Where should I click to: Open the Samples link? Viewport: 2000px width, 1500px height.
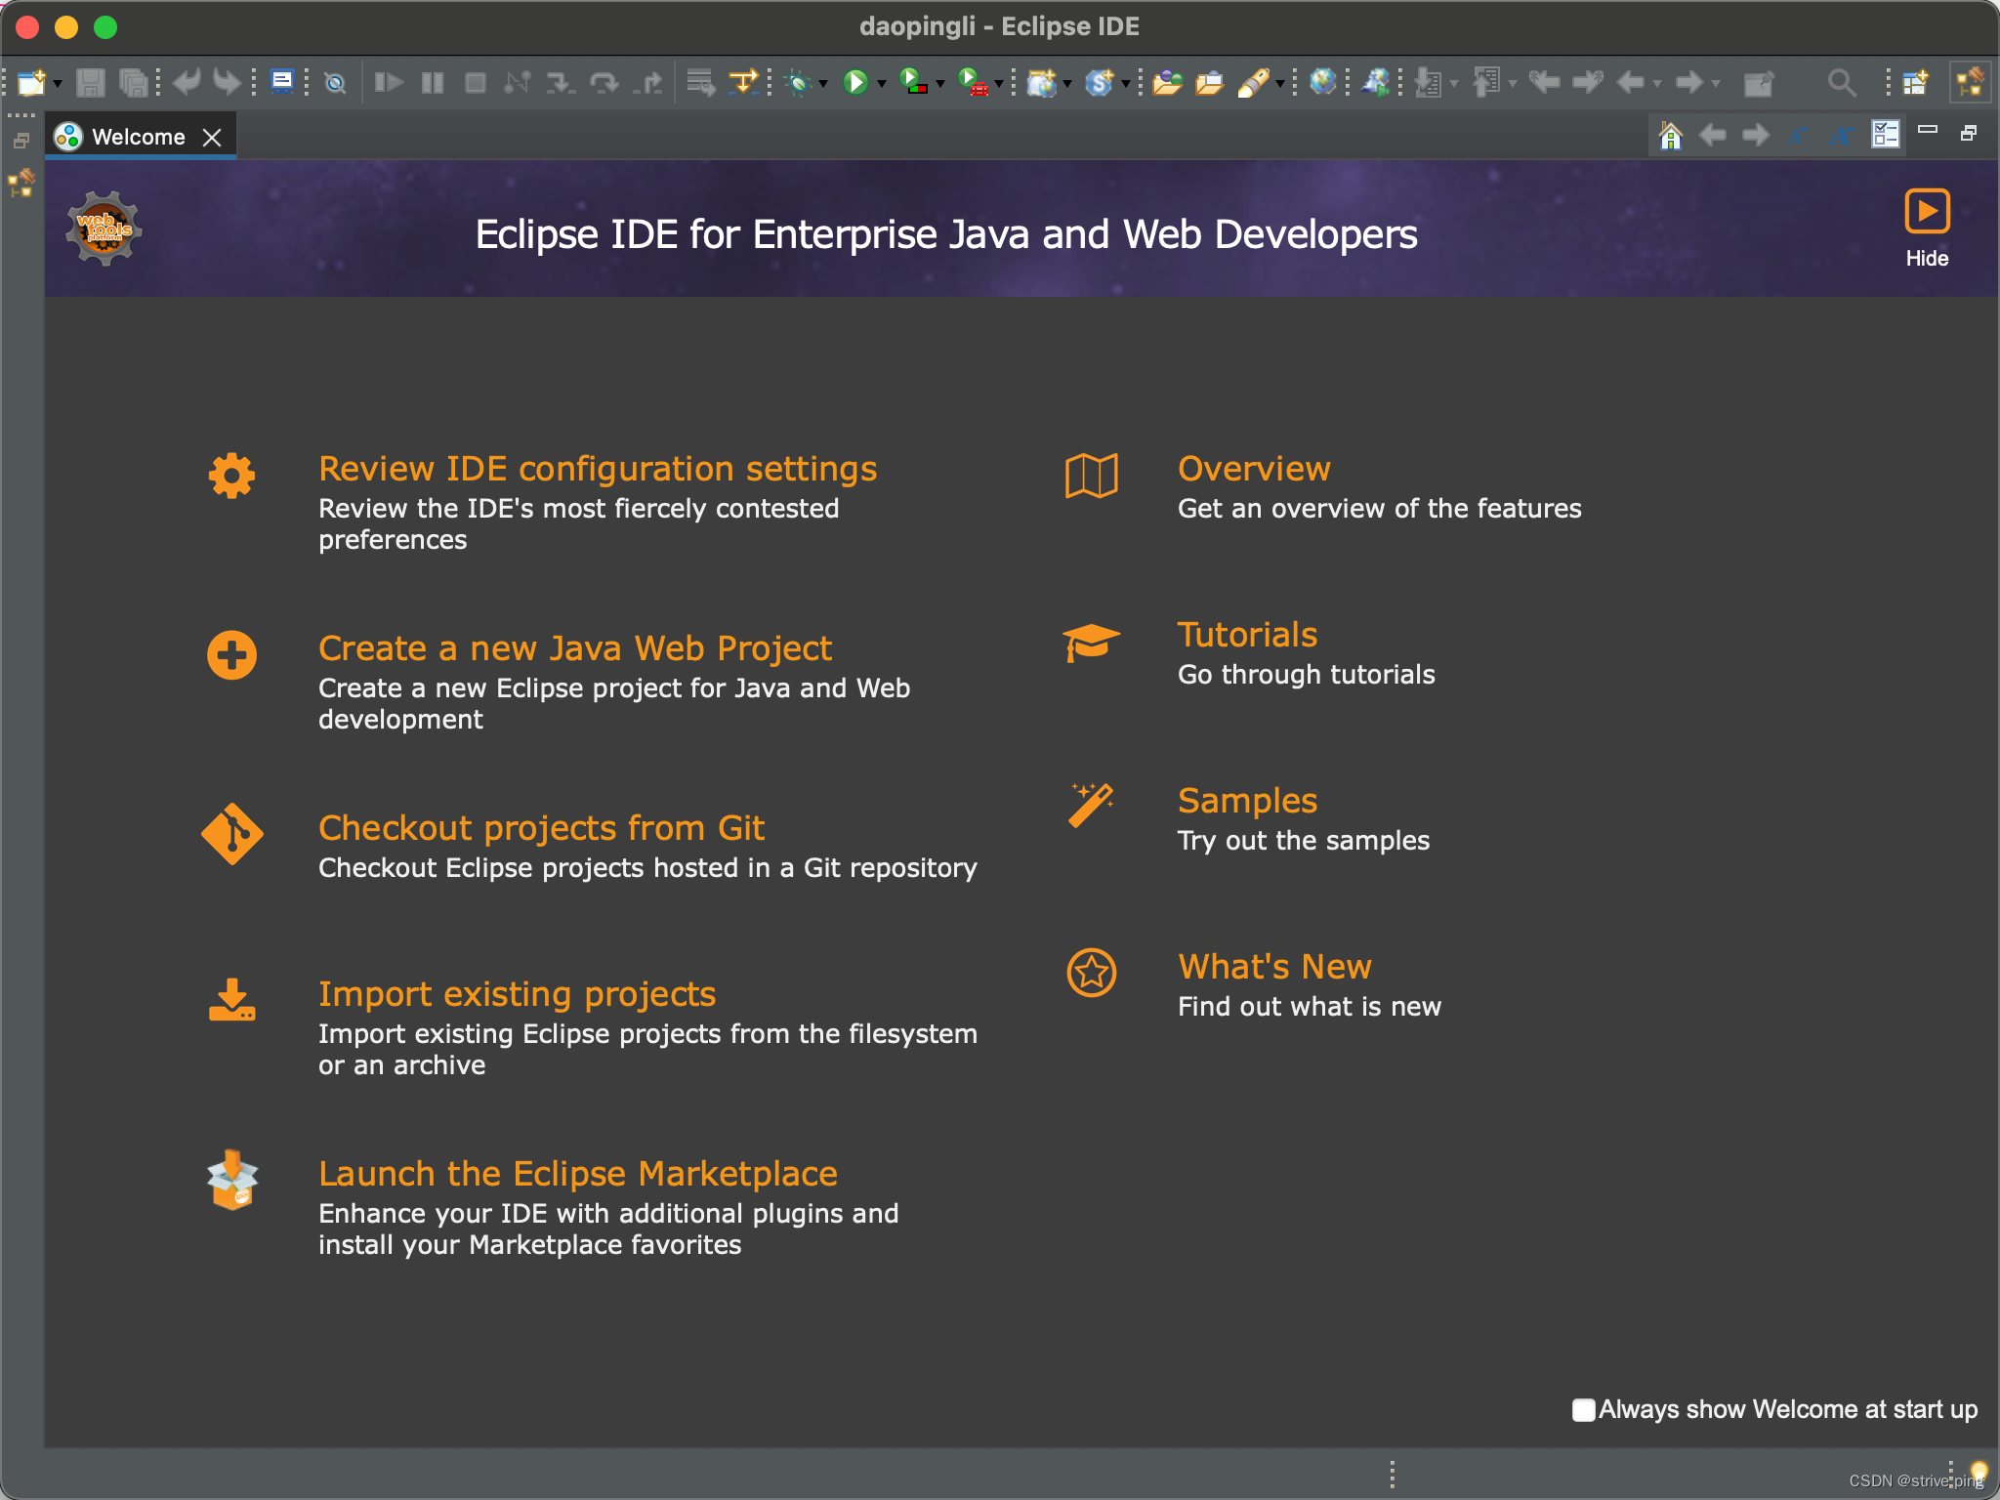pyautogui.click(x=1247, y=801)
